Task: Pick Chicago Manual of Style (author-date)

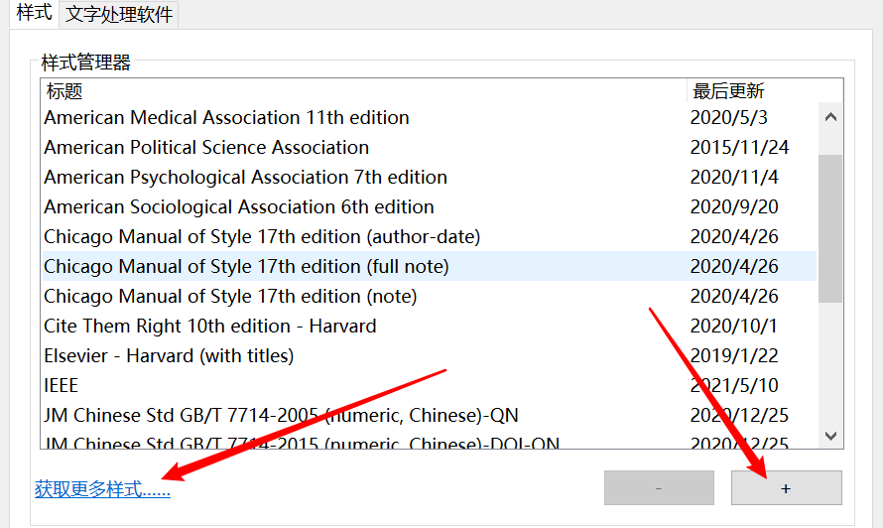Action: (x=262, y=236)
